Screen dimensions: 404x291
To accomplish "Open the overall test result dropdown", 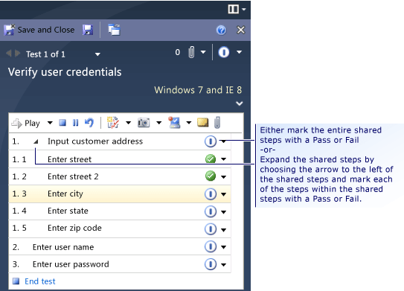I will pos(240,52).
